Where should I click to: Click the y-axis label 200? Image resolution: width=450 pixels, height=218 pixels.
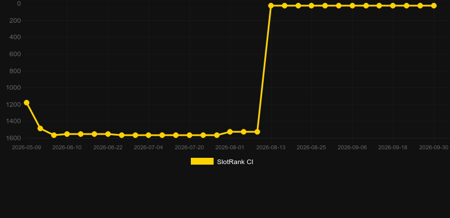(15, 20)
